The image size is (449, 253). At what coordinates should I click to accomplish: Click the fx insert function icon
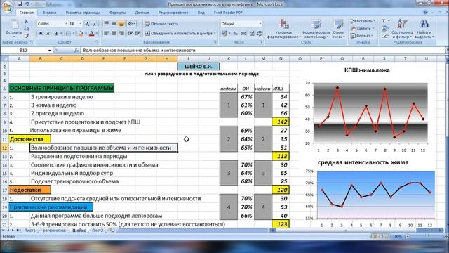click(76, 51)
